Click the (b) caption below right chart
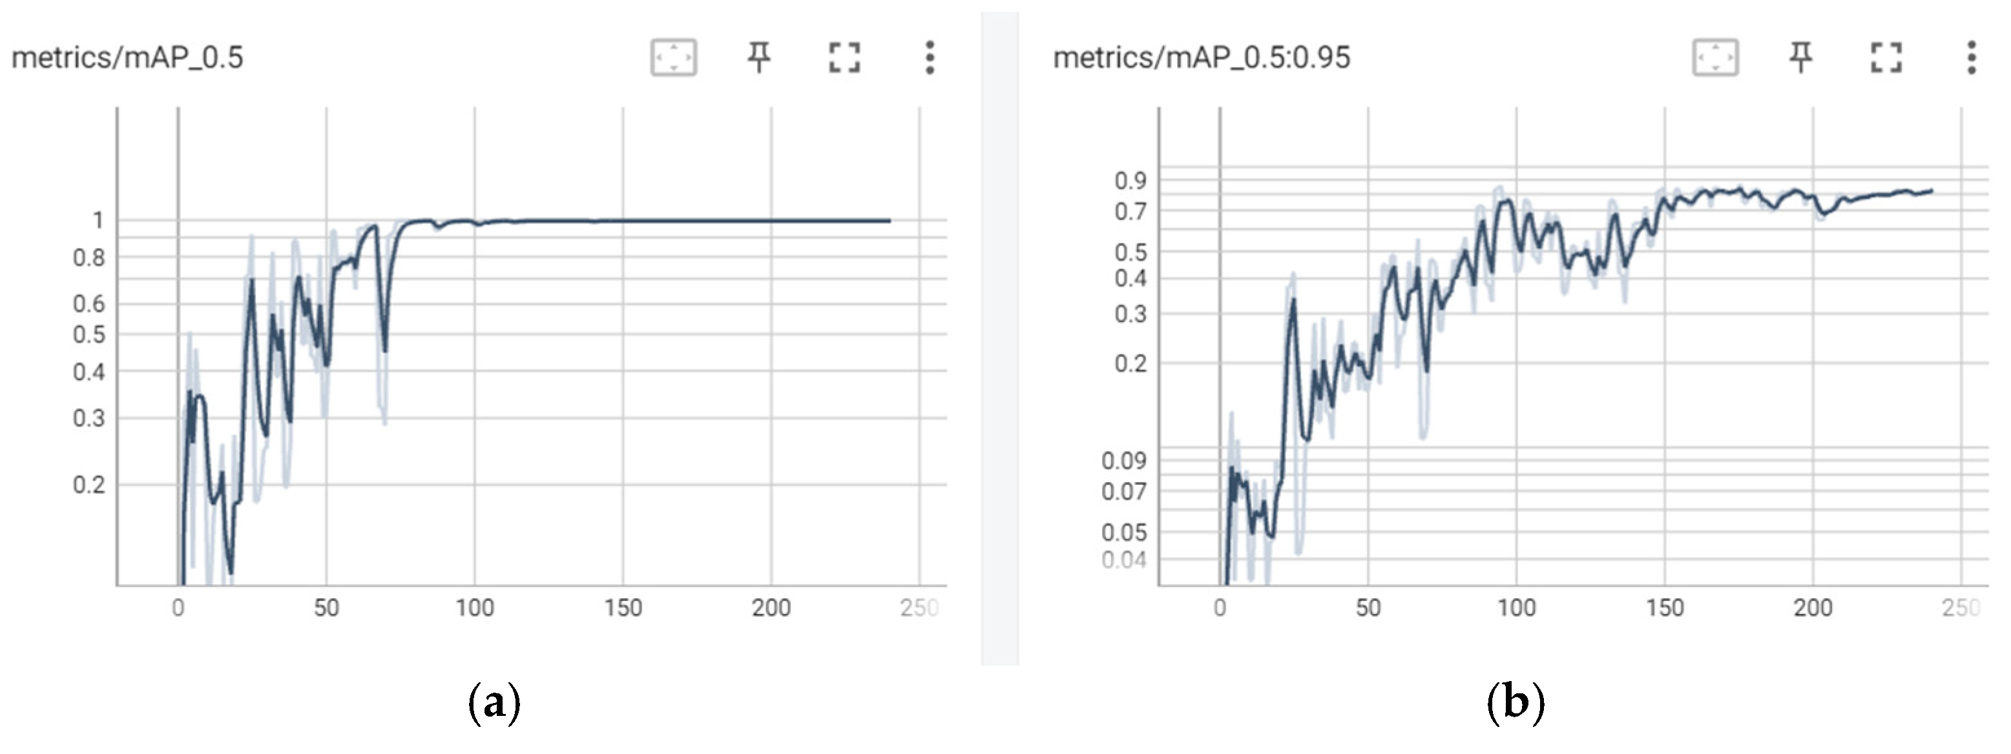The width and height of the screenshot is (2011, 754). [1516, 703]
